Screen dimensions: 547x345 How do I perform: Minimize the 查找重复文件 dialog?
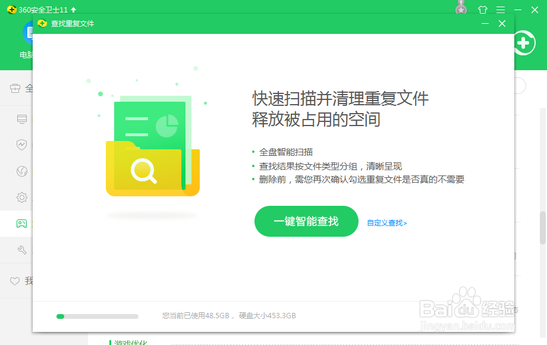tap(485, 24)
